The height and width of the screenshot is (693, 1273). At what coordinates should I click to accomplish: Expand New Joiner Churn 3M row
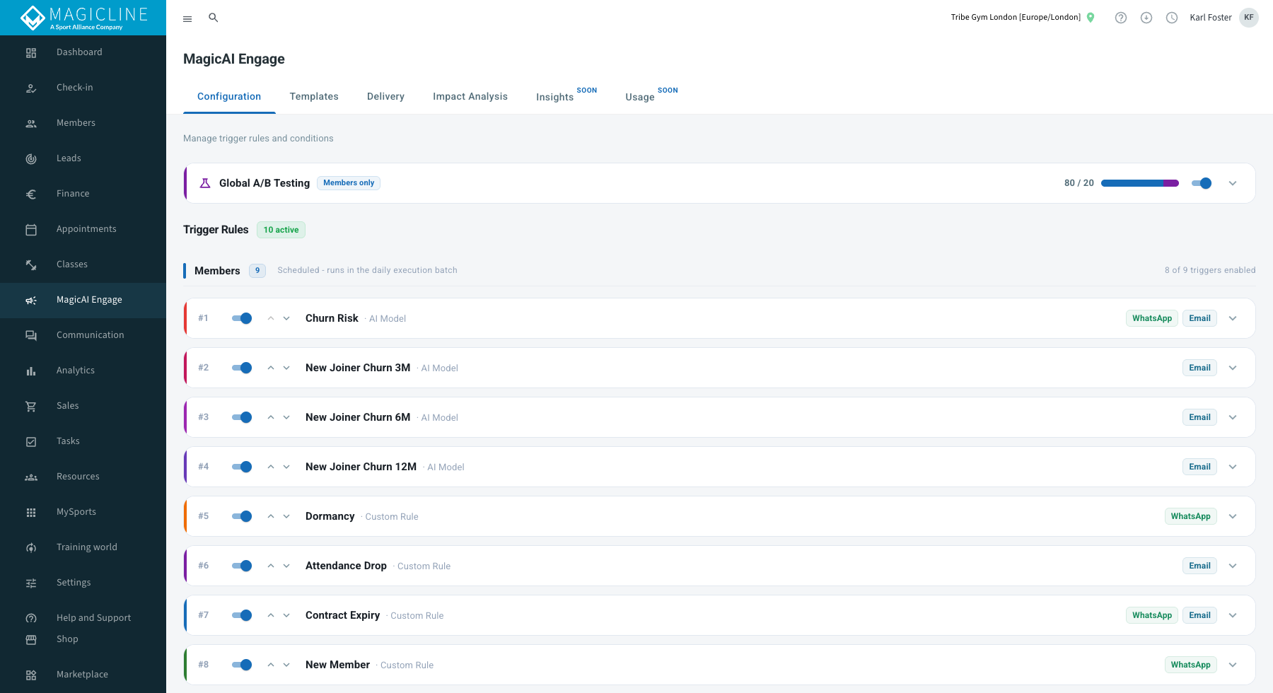coord(1233,368)
